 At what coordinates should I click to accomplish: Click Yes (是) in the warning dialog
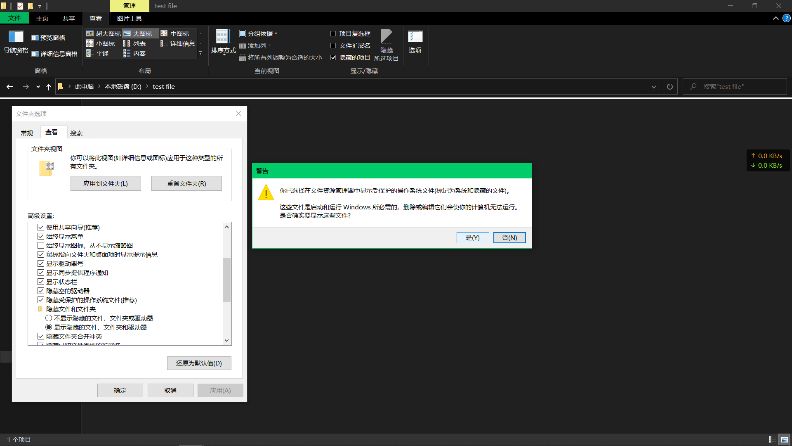point(472,238)
